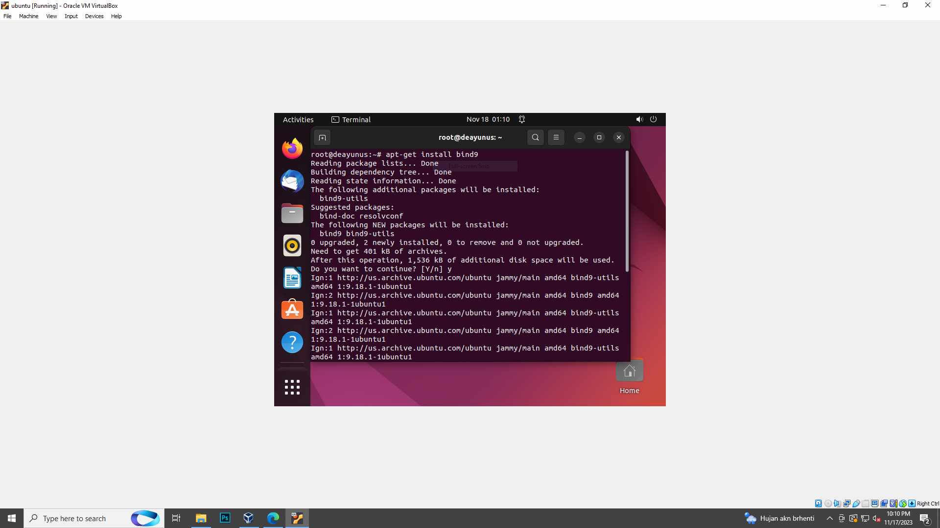Open the Windows notification center
The image size is (940, 528).
925,519
